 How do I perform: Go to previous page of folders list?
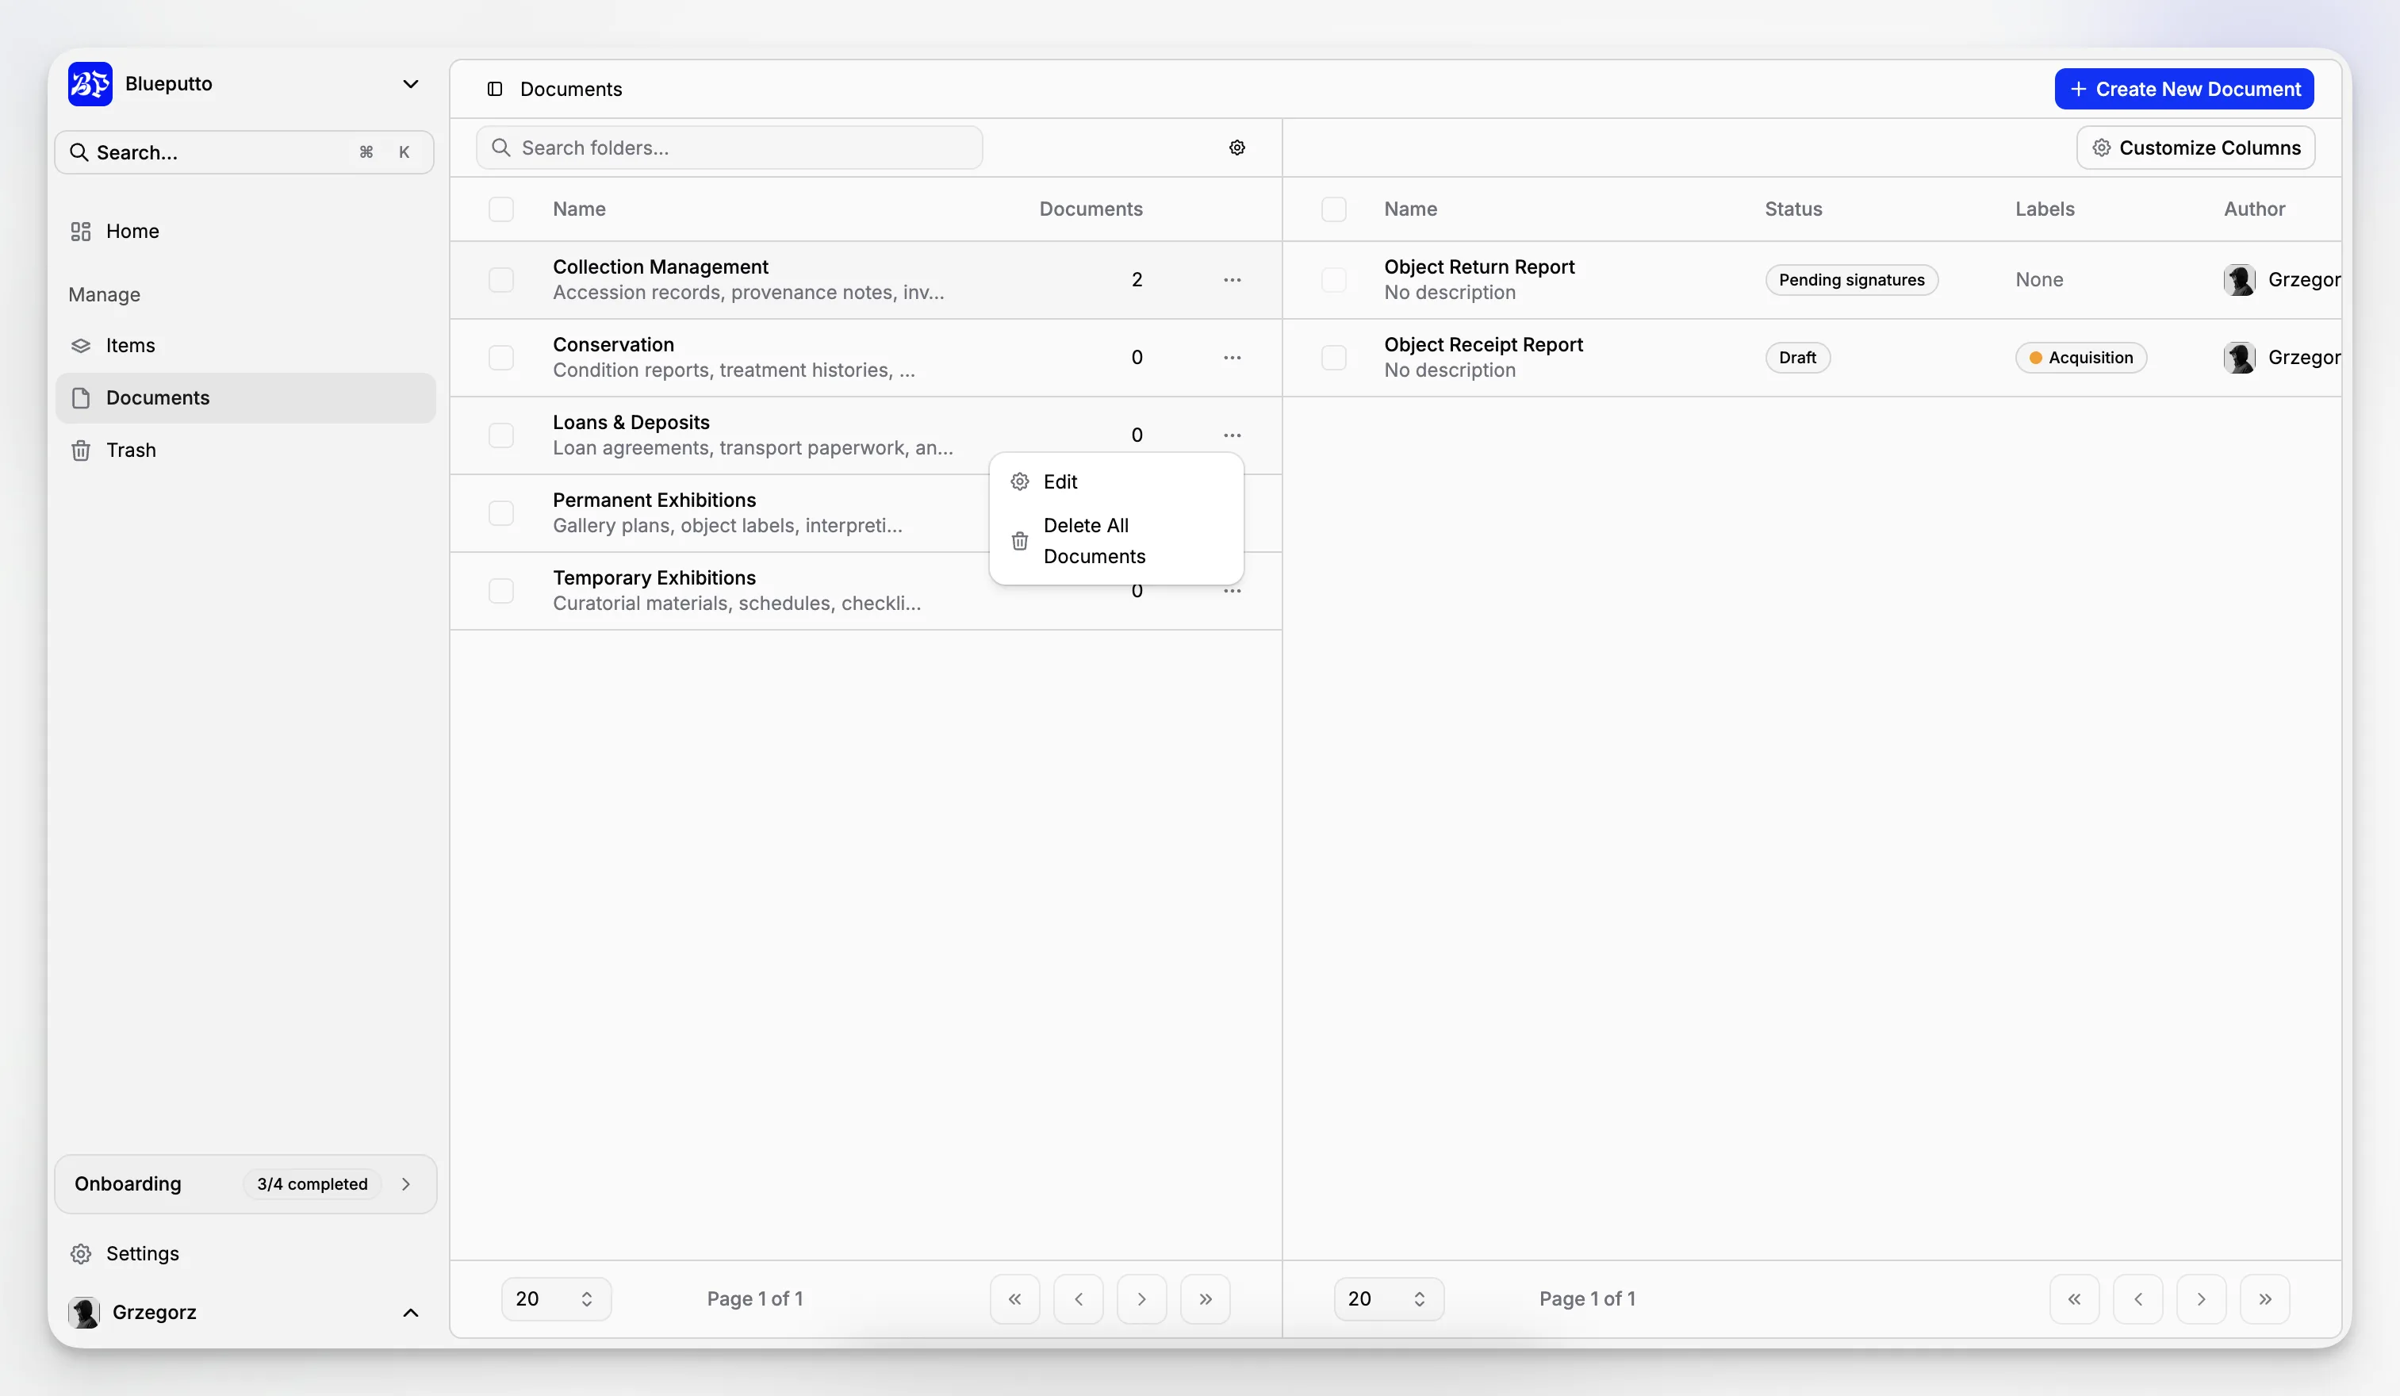(x=1078, y=1299)
